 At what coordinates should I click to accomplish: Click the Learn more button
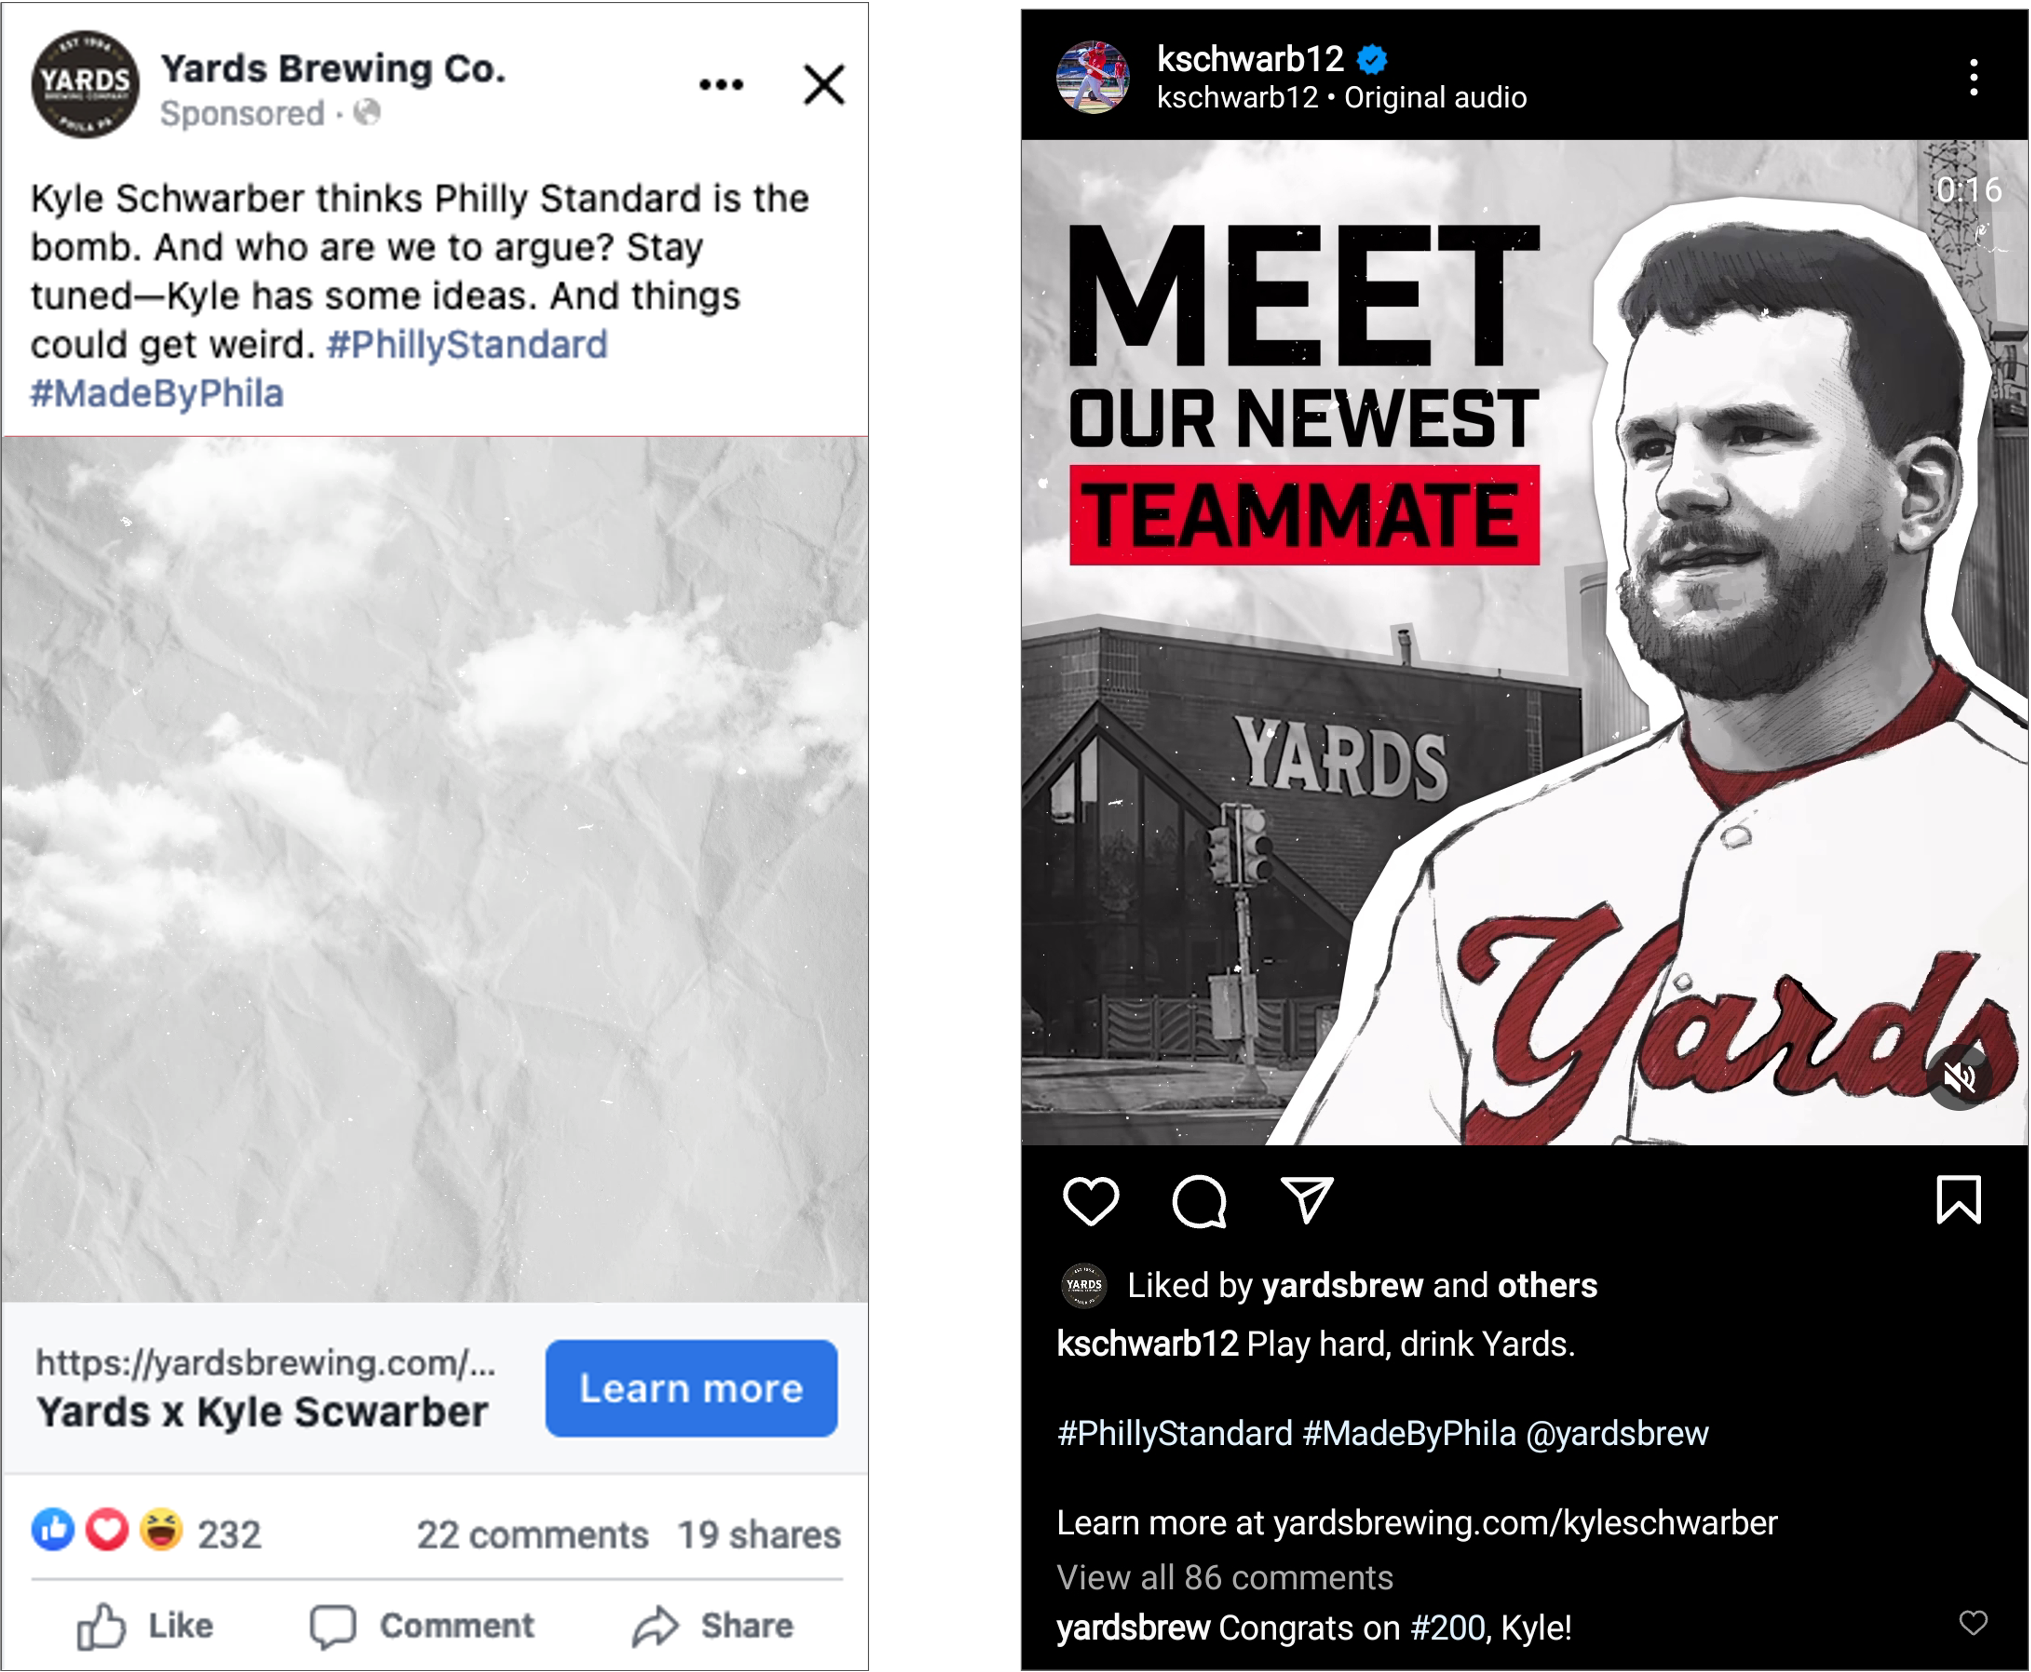[x=691, y=1388]
